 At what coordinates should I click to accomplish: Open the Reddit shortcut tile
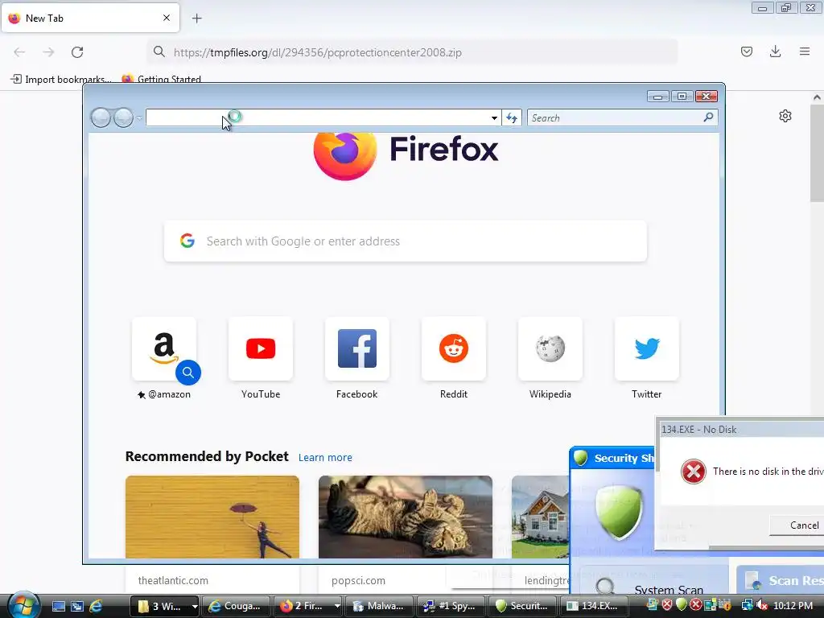[454, 348]
